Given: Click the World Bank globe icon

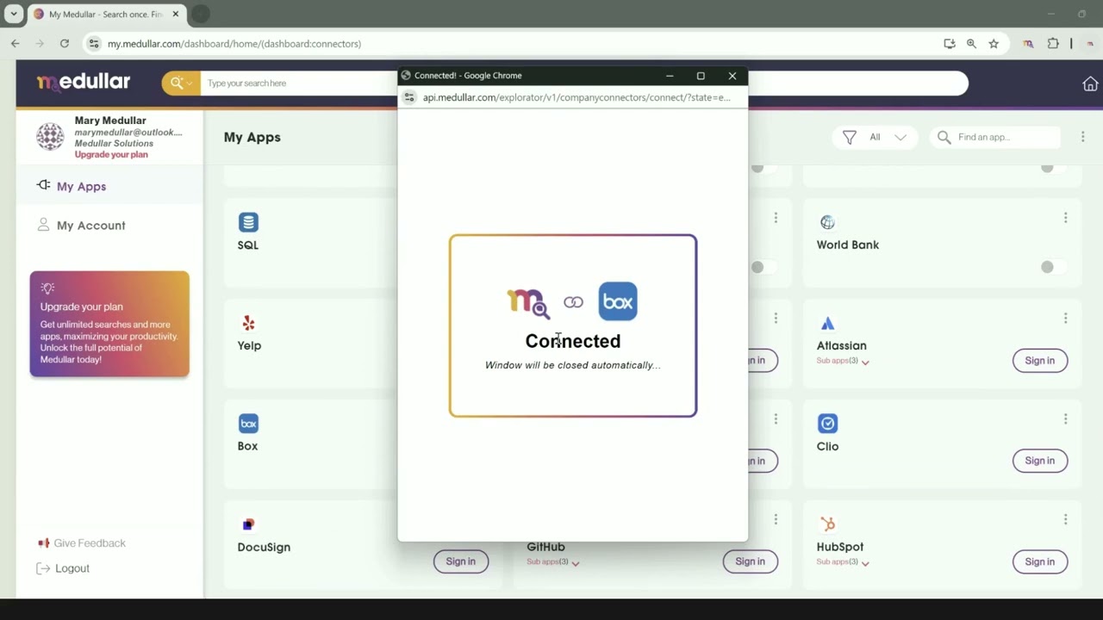Looking at the screenshot, I should pyautogui.click(x=827, y=222).
